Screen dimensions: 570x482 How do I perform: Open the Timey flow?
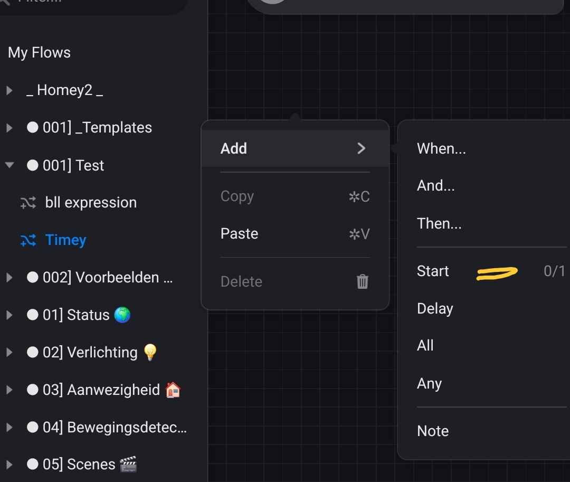pyautogui.click(x=65, y=240)
